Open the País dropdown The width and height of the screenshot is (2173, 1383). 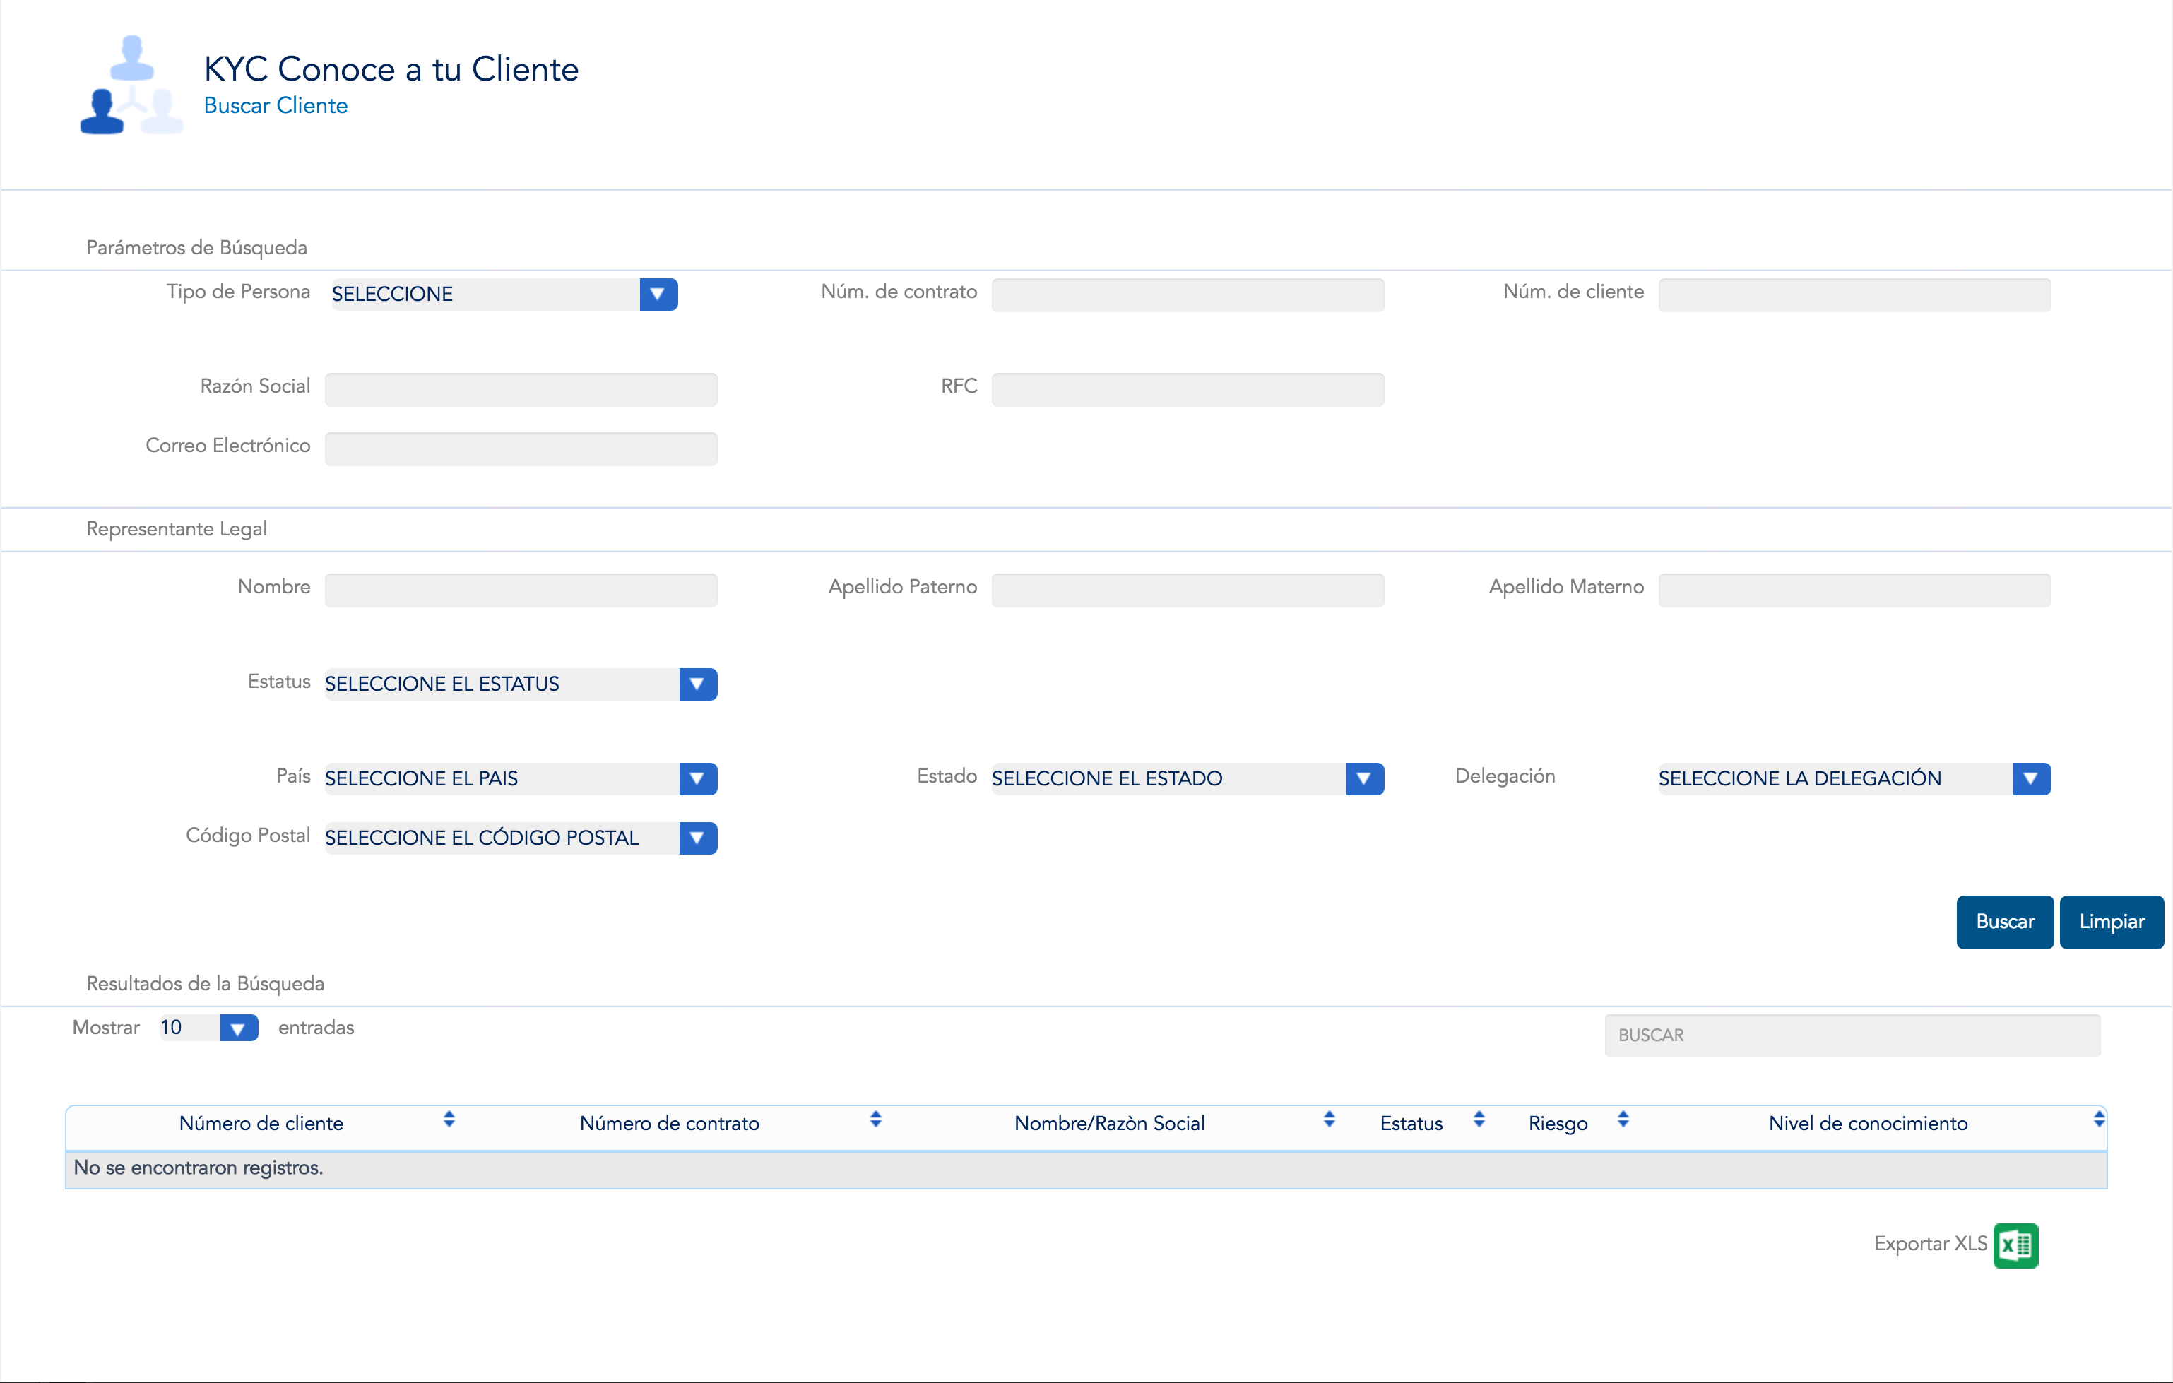click(521, 778)
